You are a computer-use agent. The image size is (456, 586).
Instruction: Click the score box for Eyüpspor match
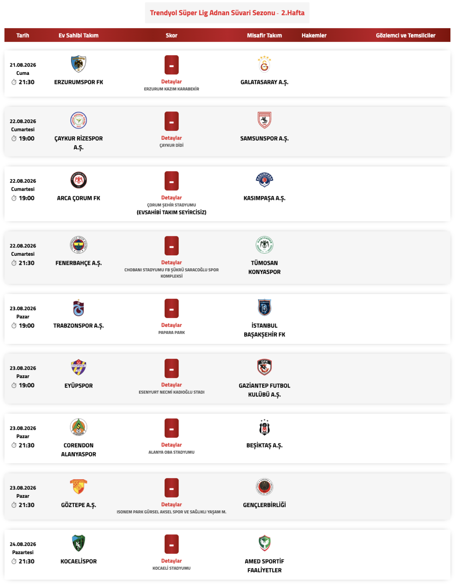coord(171,368)
